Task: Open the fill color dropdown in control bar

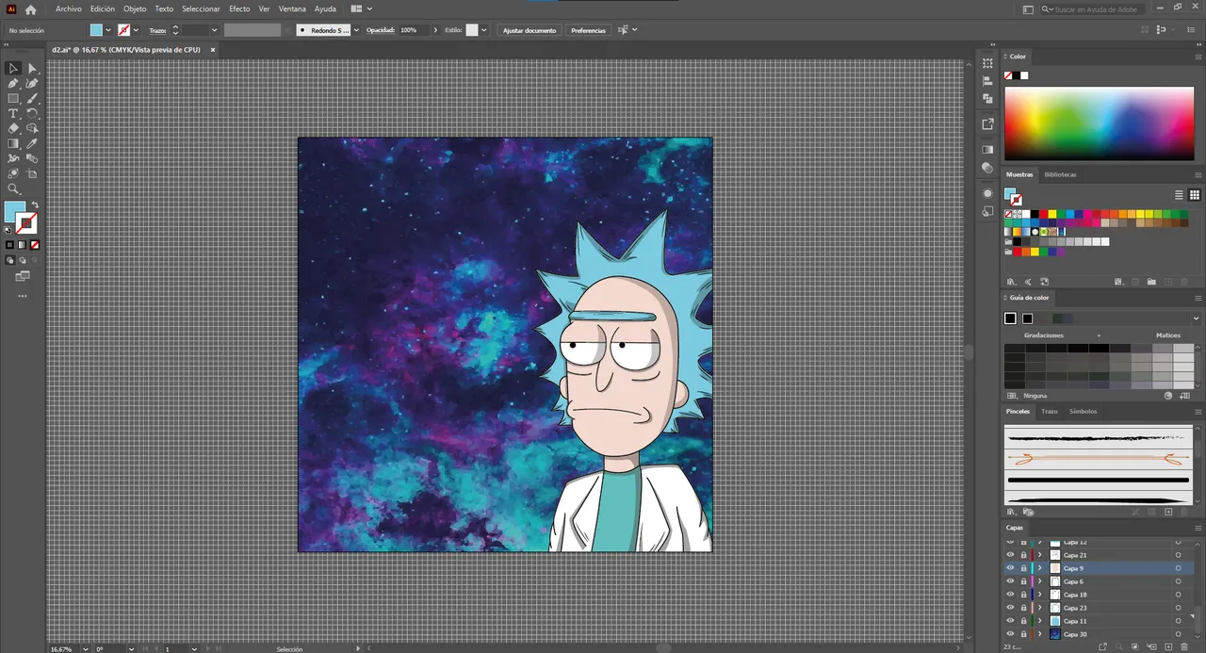Action: (x=108, y=30)
